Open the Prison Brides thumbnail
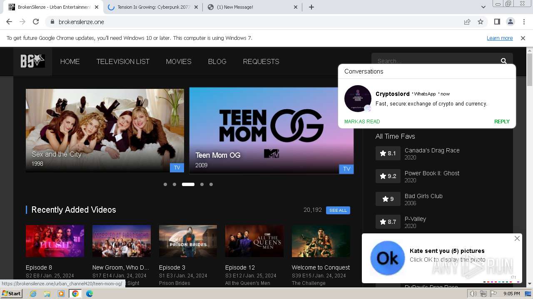This screenshot has width=533, height=299. pos(188,241)
